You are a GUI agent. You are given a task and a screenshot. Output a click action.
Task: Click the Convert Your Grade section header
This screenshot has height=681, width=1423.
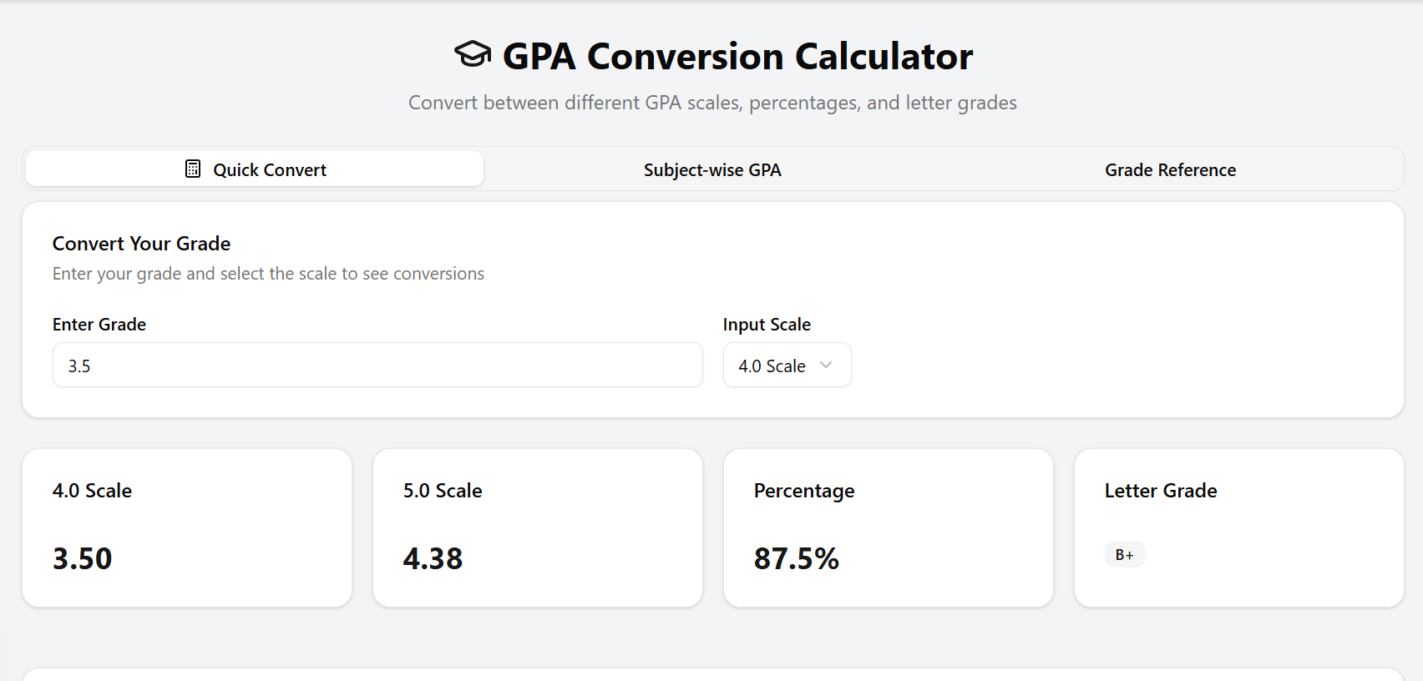coord(141,243)
